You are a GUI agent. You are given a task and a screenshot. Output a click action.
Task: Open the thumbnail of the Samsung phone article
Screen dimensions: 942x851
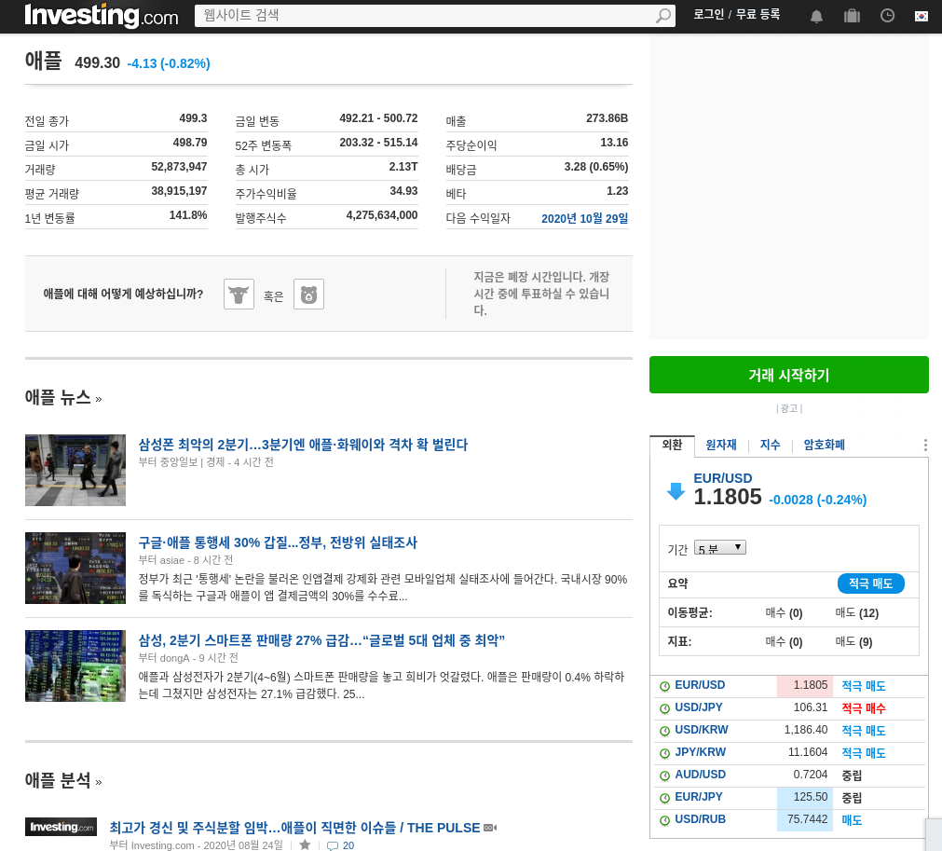(75, 470)
